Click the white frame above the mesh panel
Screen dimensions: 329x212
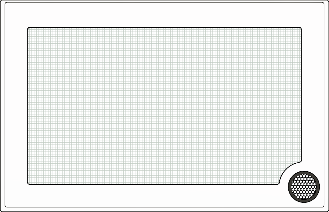point(164,15)
